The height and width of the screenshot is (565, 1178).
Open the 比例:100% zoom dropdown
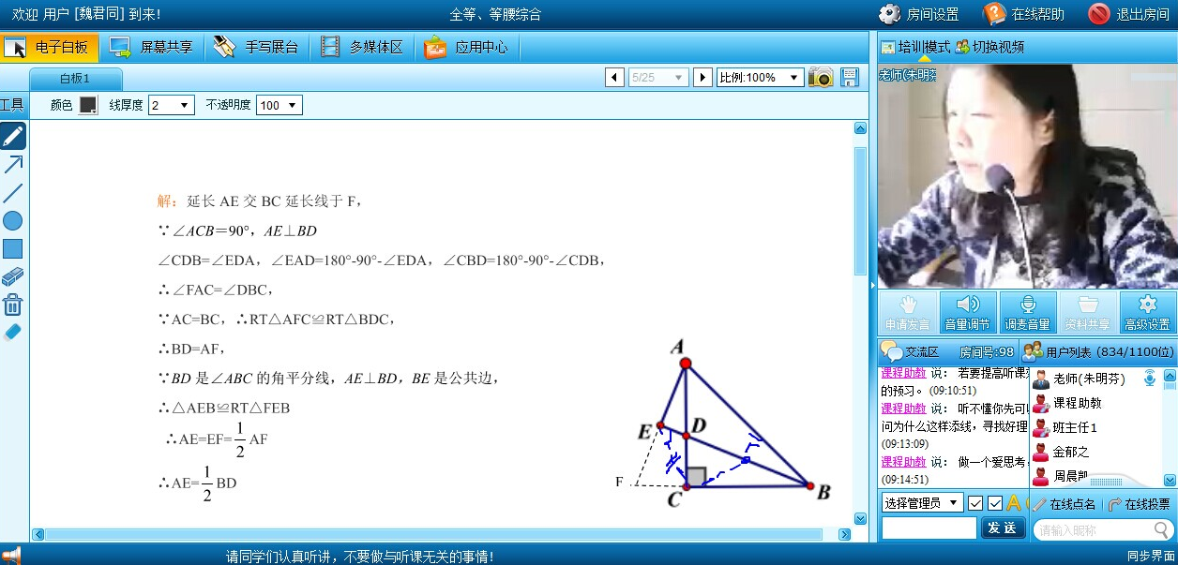(x=760, y=78)
